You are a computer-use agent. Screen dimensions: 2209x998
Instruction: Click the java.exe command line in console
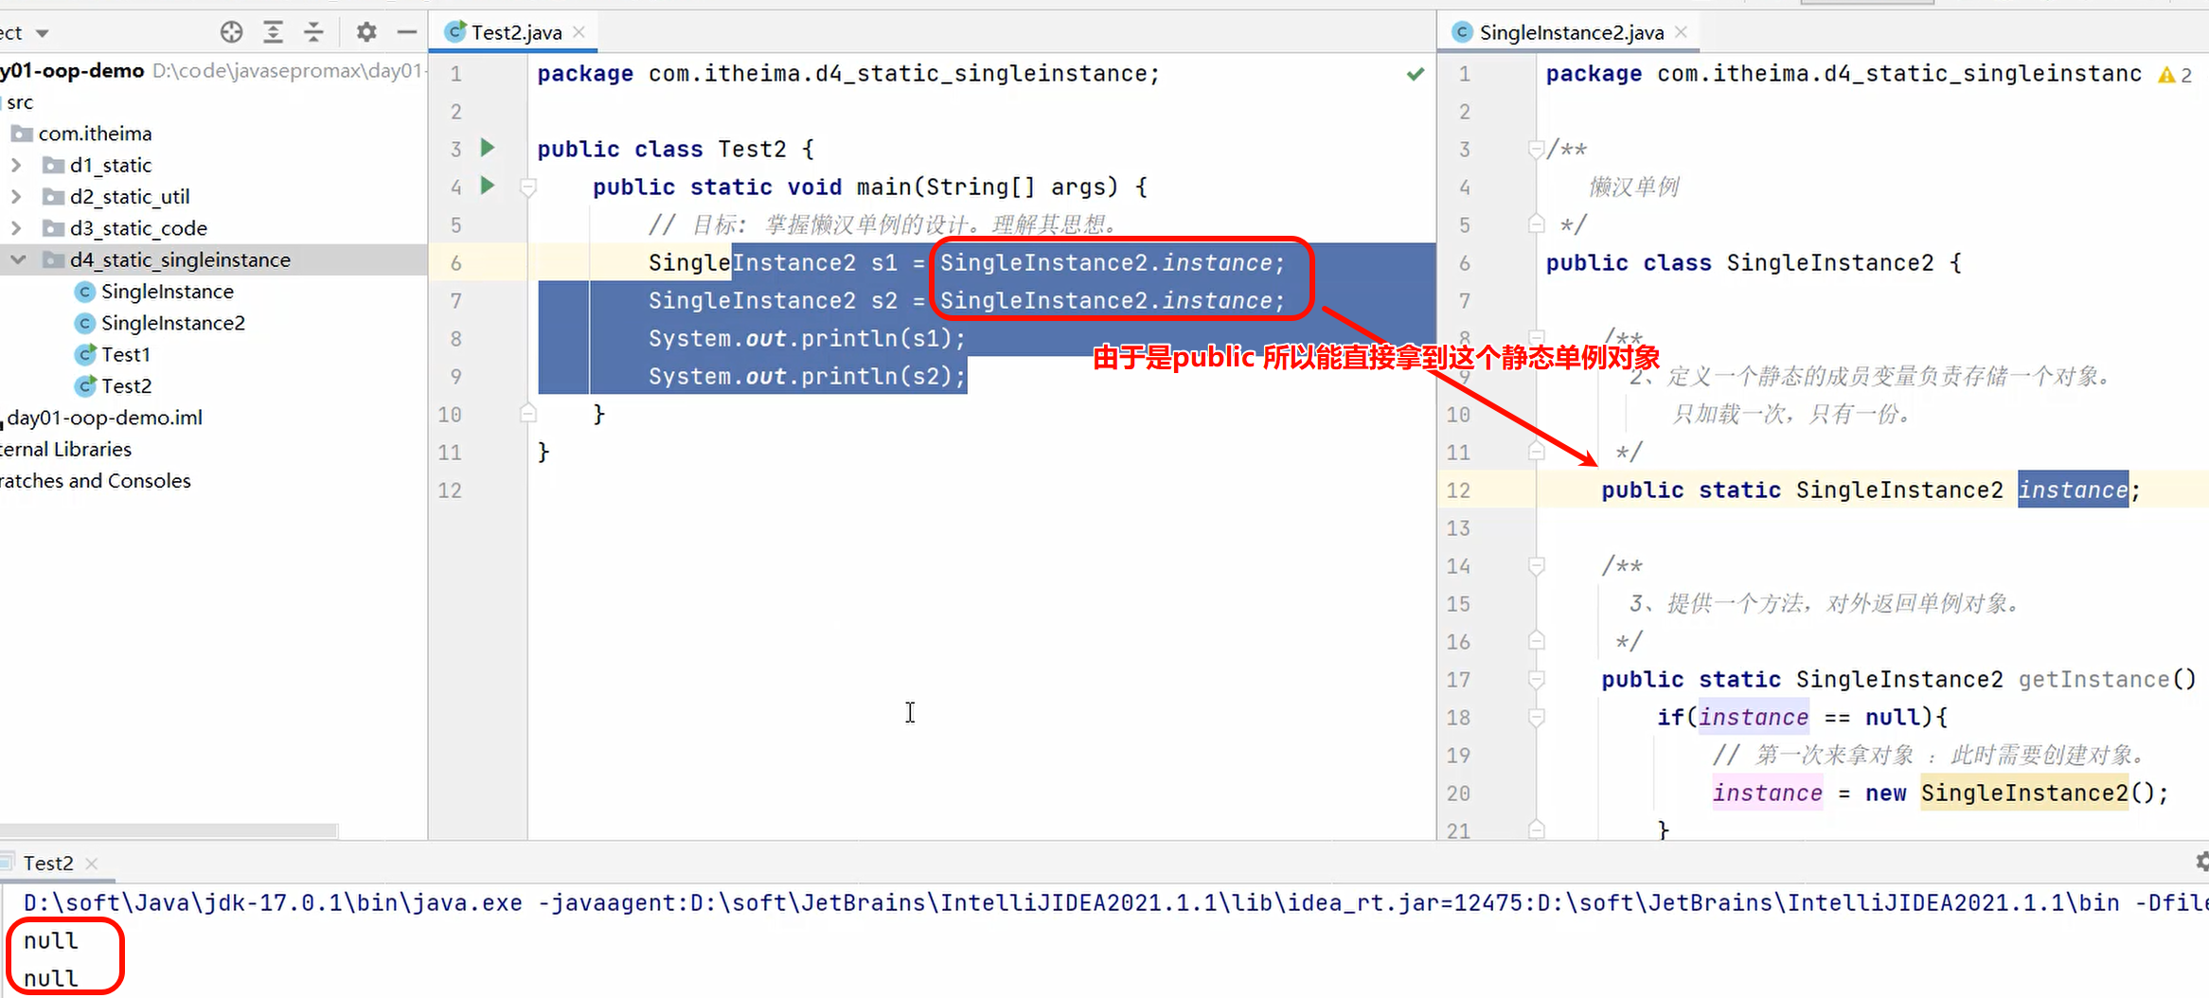click(1115, 902)
